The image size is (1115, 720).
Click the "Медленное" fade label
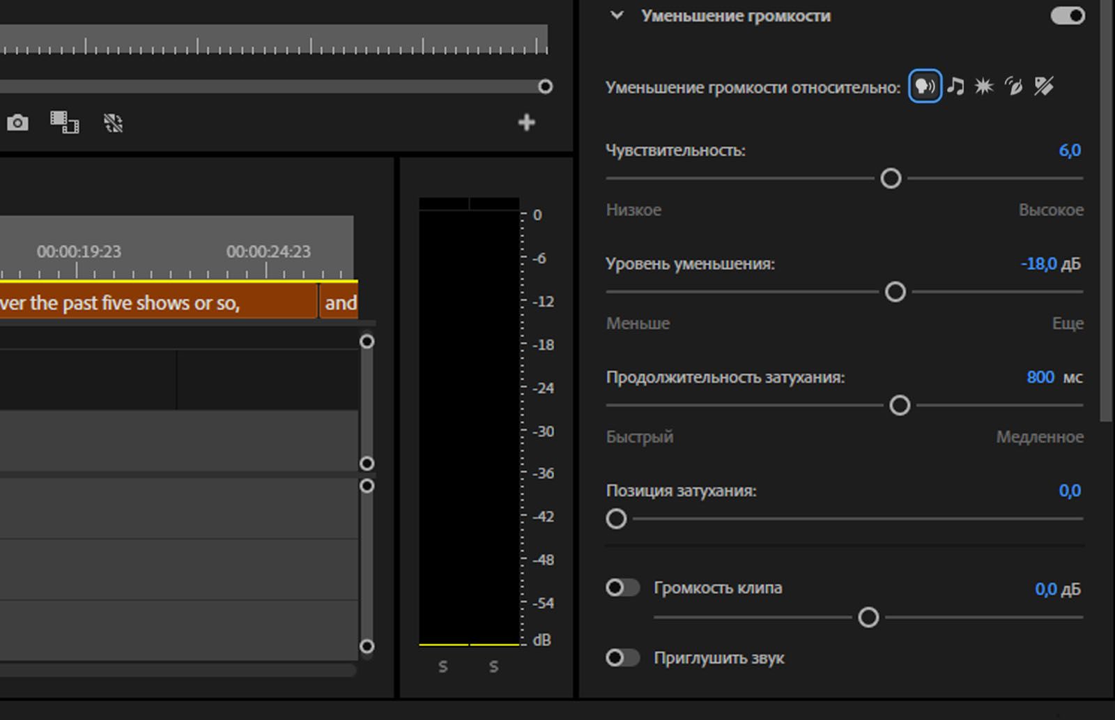click(x=1040, y=437)
